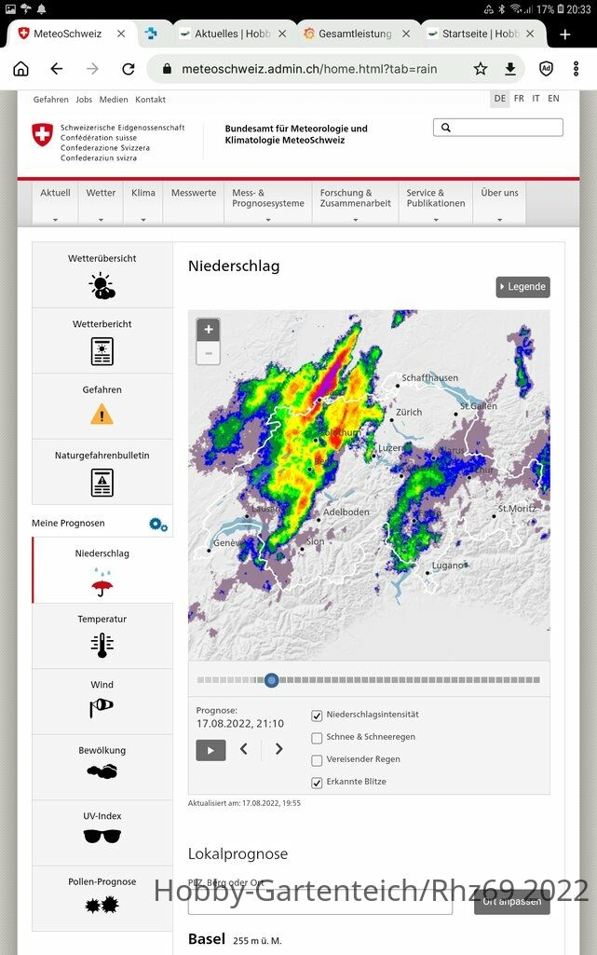Switch language to IT
The height and width of the screenshot is (955, 597).
(x=536, y=99)
